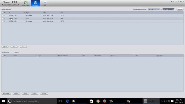Click the Status button at the bottom
The image size is (185, 104).
click(x=44, y=94)
